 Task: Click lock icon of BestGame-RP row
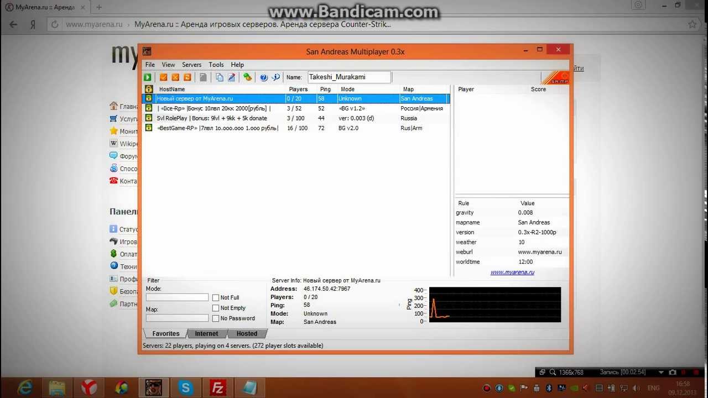[148, 128]
